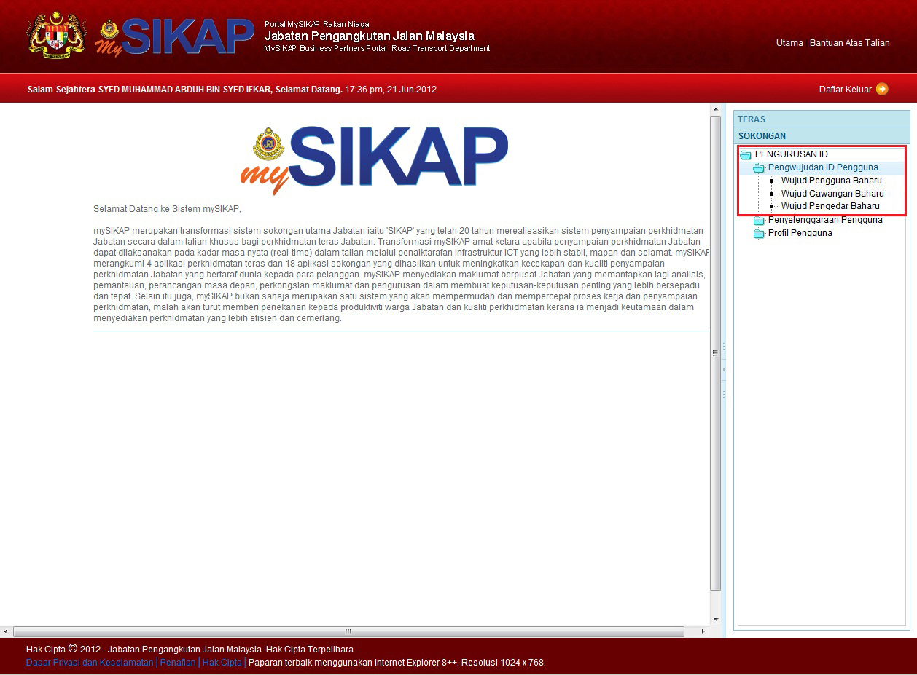Click the welcome text 'Selamat Datang ke Sistem mySIKAP,'
This screenshot has width=917, height=675.
point(167,209)
